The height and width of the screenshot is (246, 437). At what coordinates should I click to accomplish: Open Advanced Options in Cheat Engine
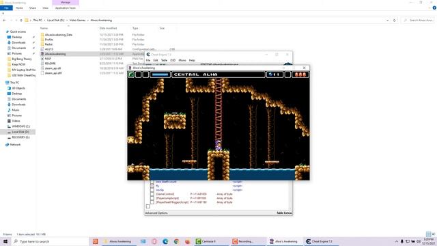coord(156,213)
